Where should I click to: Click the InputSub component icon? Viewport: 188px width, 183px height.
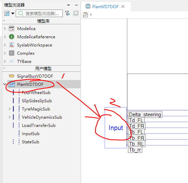click(19, 133)
